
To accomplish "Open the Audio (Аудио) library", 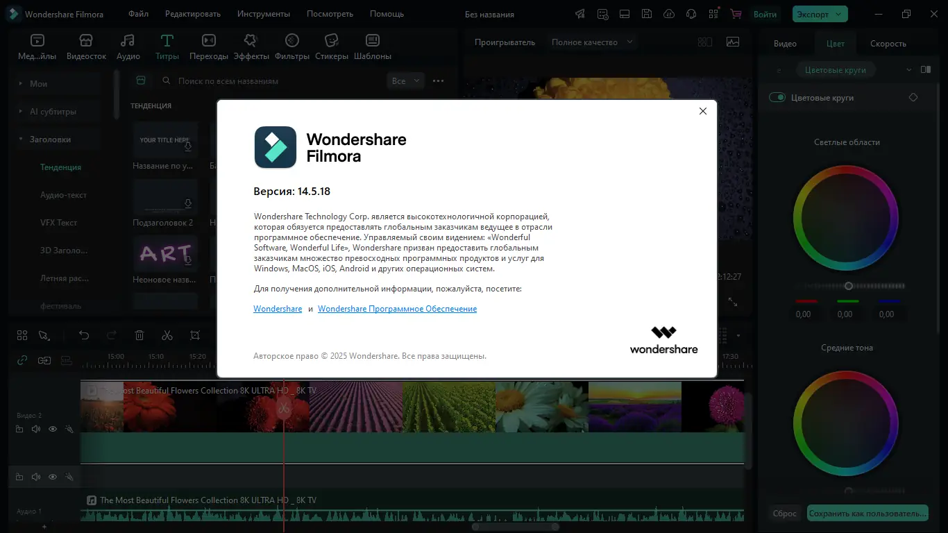I will tap(128, 46).
